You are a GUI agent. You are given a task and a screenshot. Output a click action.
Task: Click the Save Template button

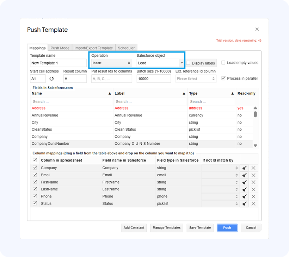coord(200,228)
